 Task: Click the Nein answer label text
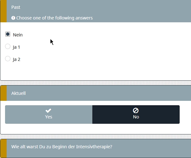(18, 35)
